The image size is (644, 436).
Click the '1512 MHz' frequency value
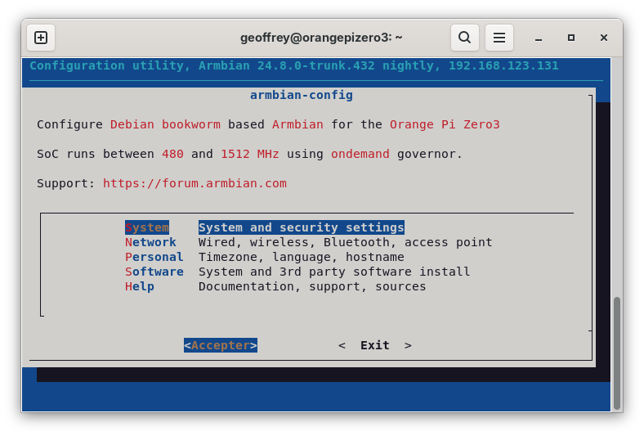pos(250,154)
